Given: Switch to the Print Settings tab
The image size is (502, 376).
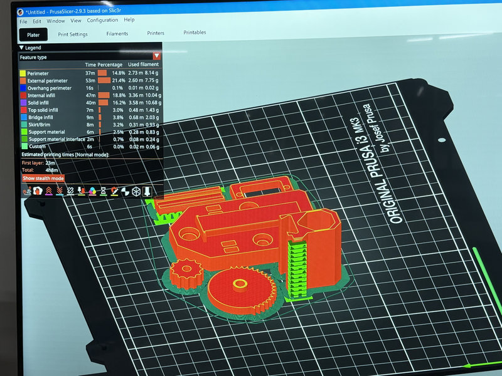Looking at the screenshot, I should coord(73,34).
